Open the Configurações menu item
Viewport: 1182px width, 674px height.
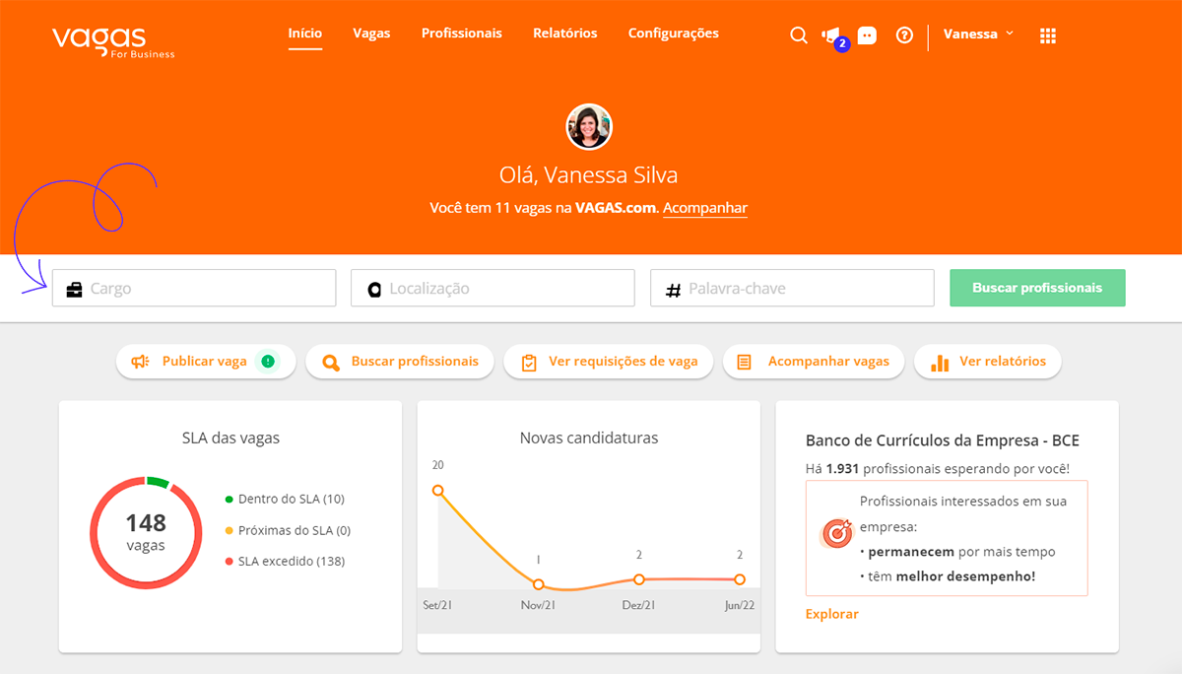pyautogui.click(x=674, y=34)
